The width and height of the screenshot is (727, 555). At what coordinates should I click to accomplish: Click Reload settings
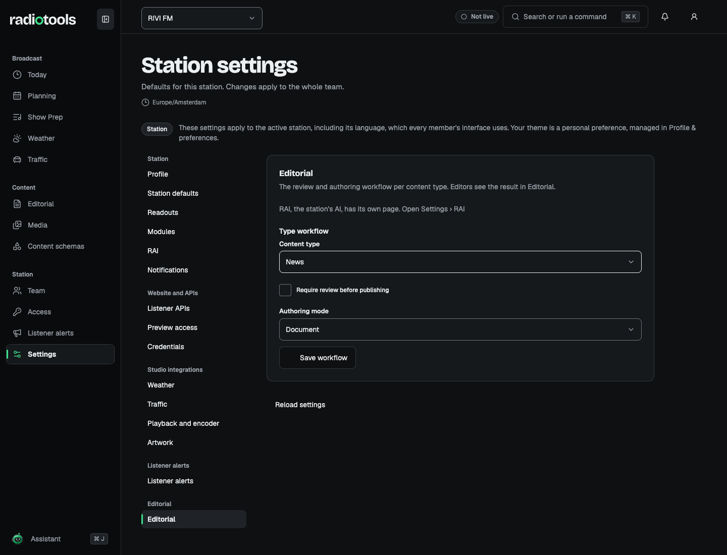(x=300, y=405)
